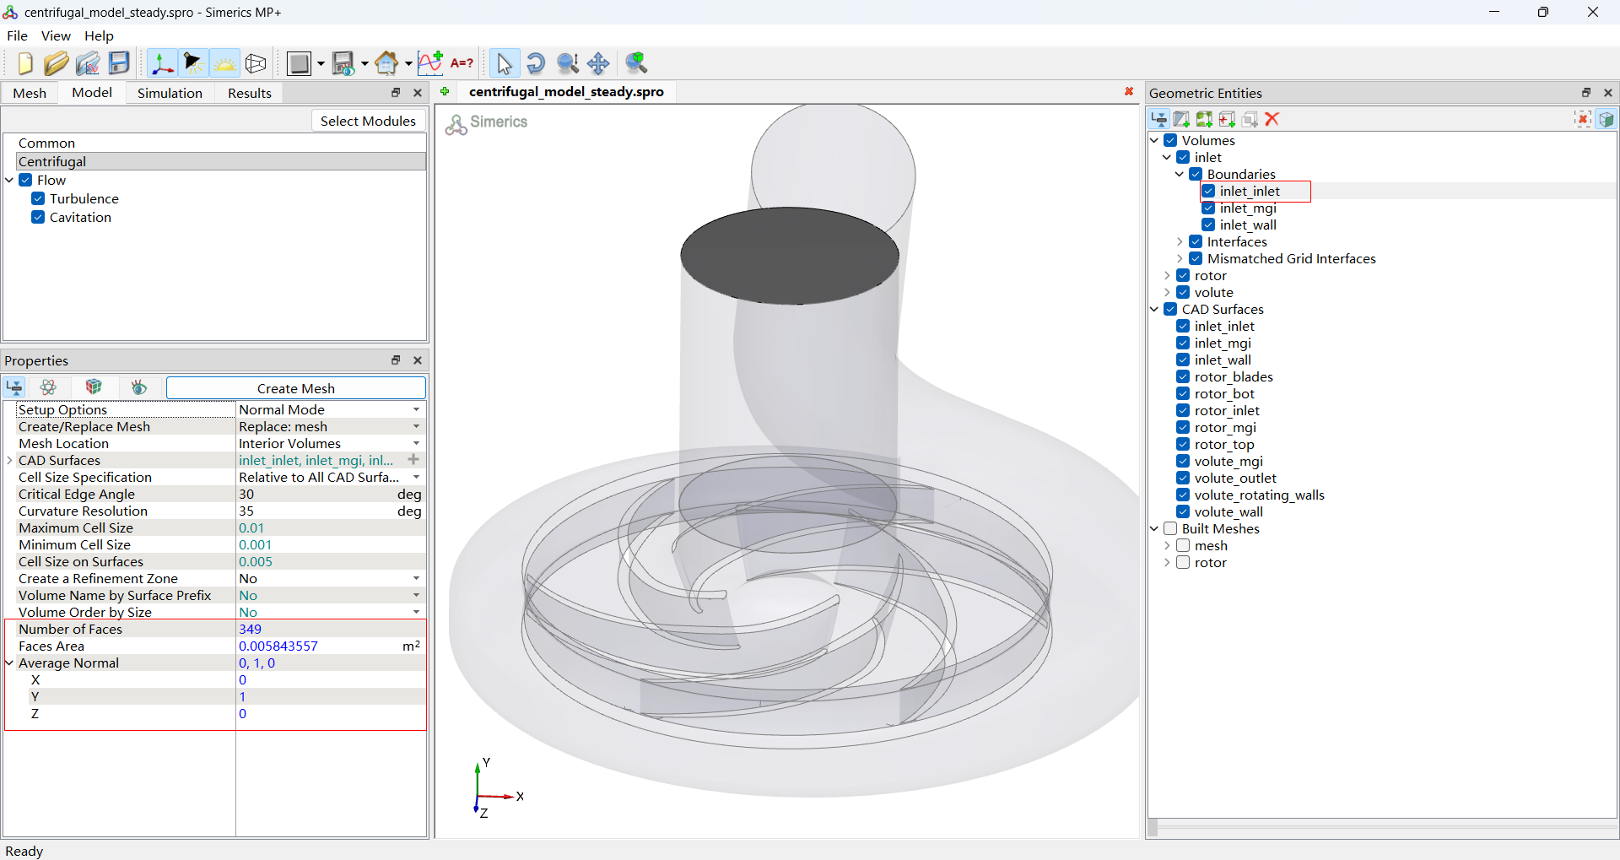The height and width of the screenshot is (860, 1620).
Task: Click the New file icon
Action: point(24,63)
